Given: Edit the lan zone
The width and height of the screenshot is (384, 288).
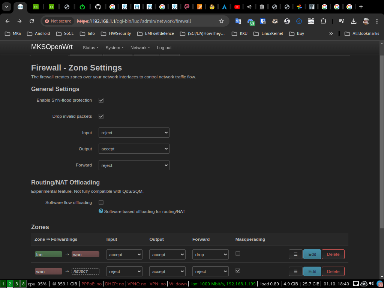Looking at the screenshot, I should point(312,254).
